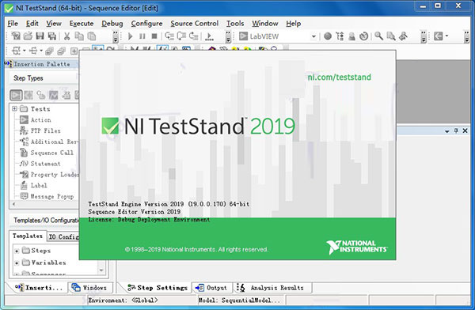Select the Sequence Call step type
The height and width of the screenshot is (310, 475).
(x=51, y=153)
